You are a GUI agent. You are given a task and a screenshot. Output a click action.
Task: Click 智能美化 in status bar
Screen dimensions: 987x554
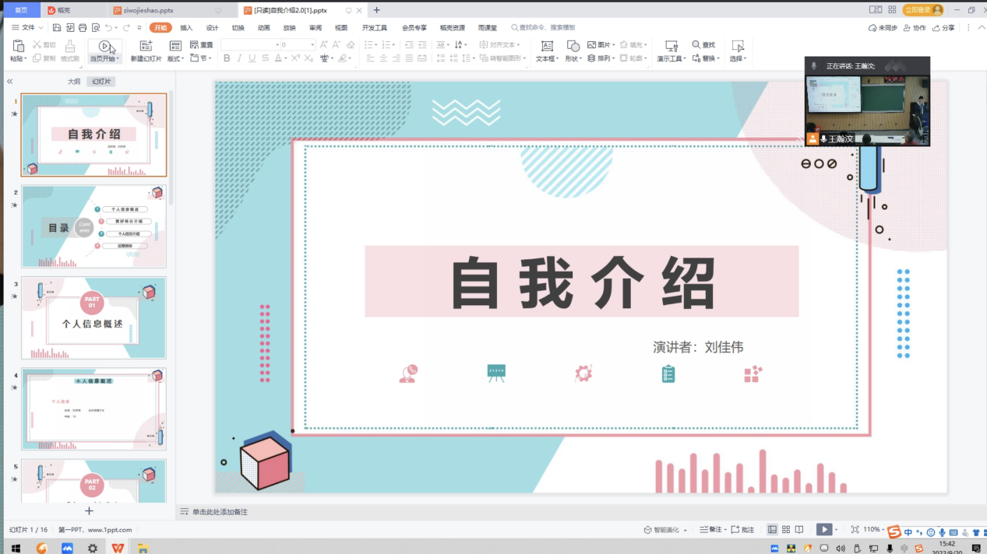click(665, 530)
